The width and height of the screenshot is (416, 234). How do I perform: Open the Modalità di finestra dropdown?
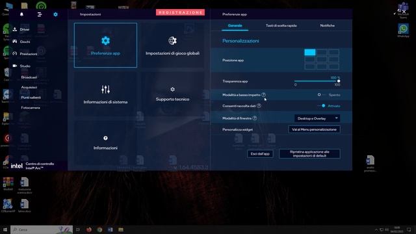tap(317, 118)
